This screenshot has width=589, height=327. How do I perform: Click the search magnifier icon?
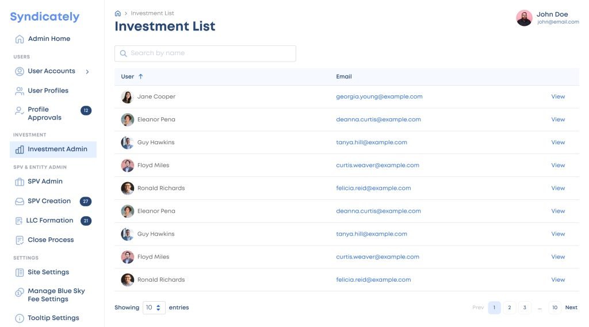[123, 53]
